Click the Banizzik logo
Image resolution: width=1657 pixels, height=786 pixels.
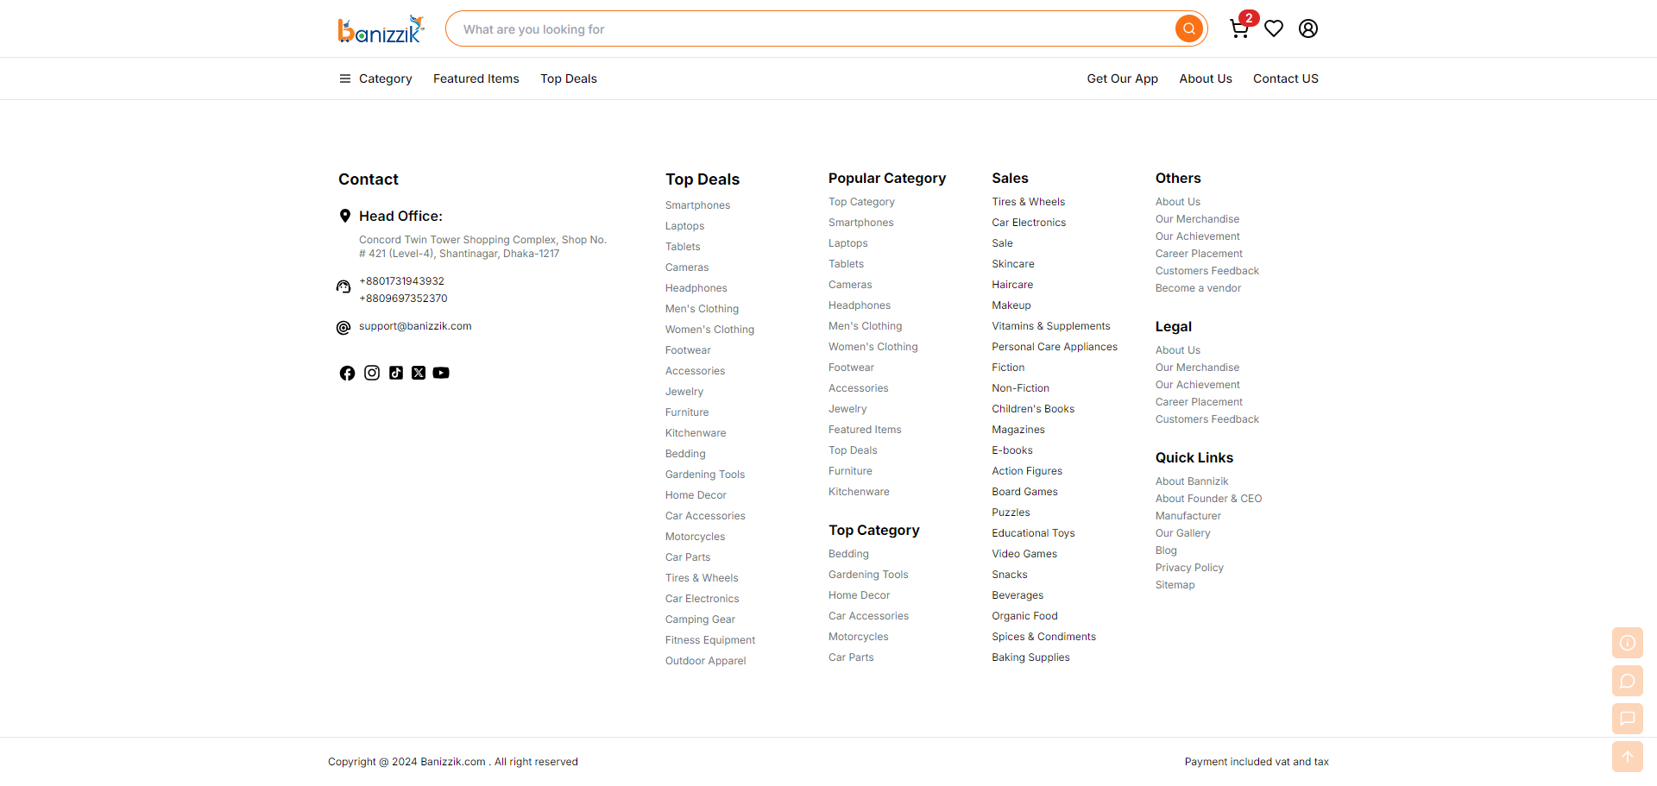pyautogui.click(x=381, y=29)
